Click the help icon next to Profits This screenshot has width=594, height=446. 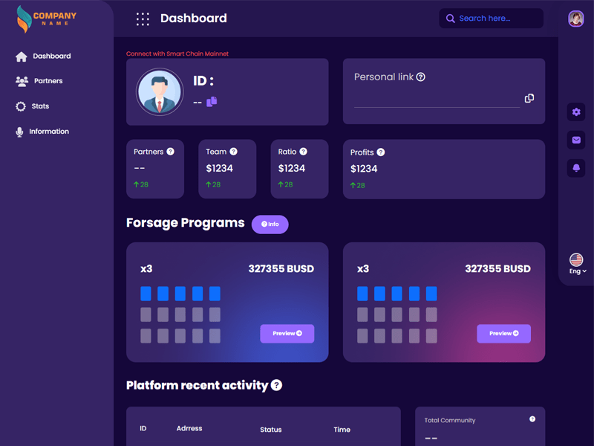point(381,152)
